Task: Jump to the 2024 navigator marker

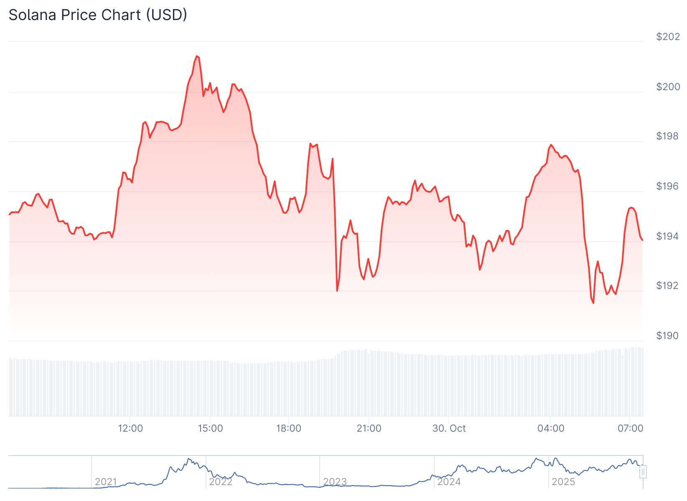Action: [x=449, y=482]
